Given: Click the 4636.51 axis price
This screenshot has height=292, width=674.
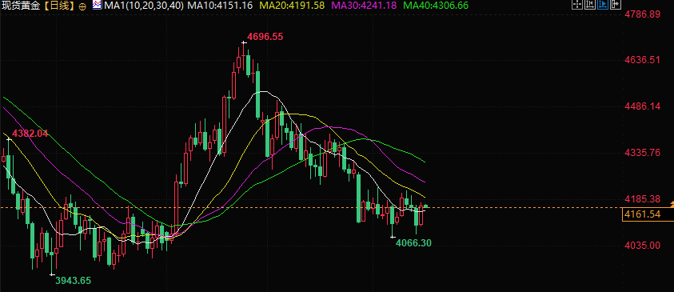Looking at the screenshot, I should click(x=642, y=59).
